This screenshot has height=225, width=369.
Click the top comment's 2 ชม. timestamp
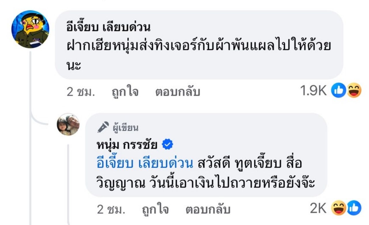(81, 92)
